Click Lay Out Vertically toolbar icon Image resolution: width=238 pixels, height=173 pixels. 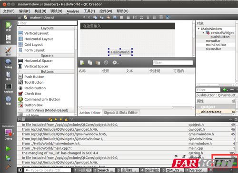tap(128, 17)
